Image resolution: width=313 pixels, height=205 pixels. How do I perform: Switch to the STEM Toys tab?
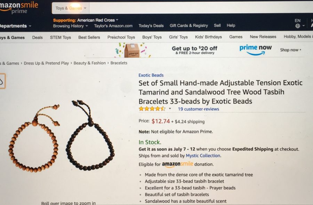pos(61,37)
